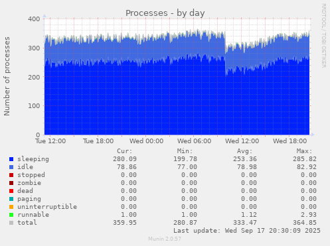The height and width of the screenshot is (246, 330).
Task: Click the zombie legend color swatch
Action: click(11, 183)
